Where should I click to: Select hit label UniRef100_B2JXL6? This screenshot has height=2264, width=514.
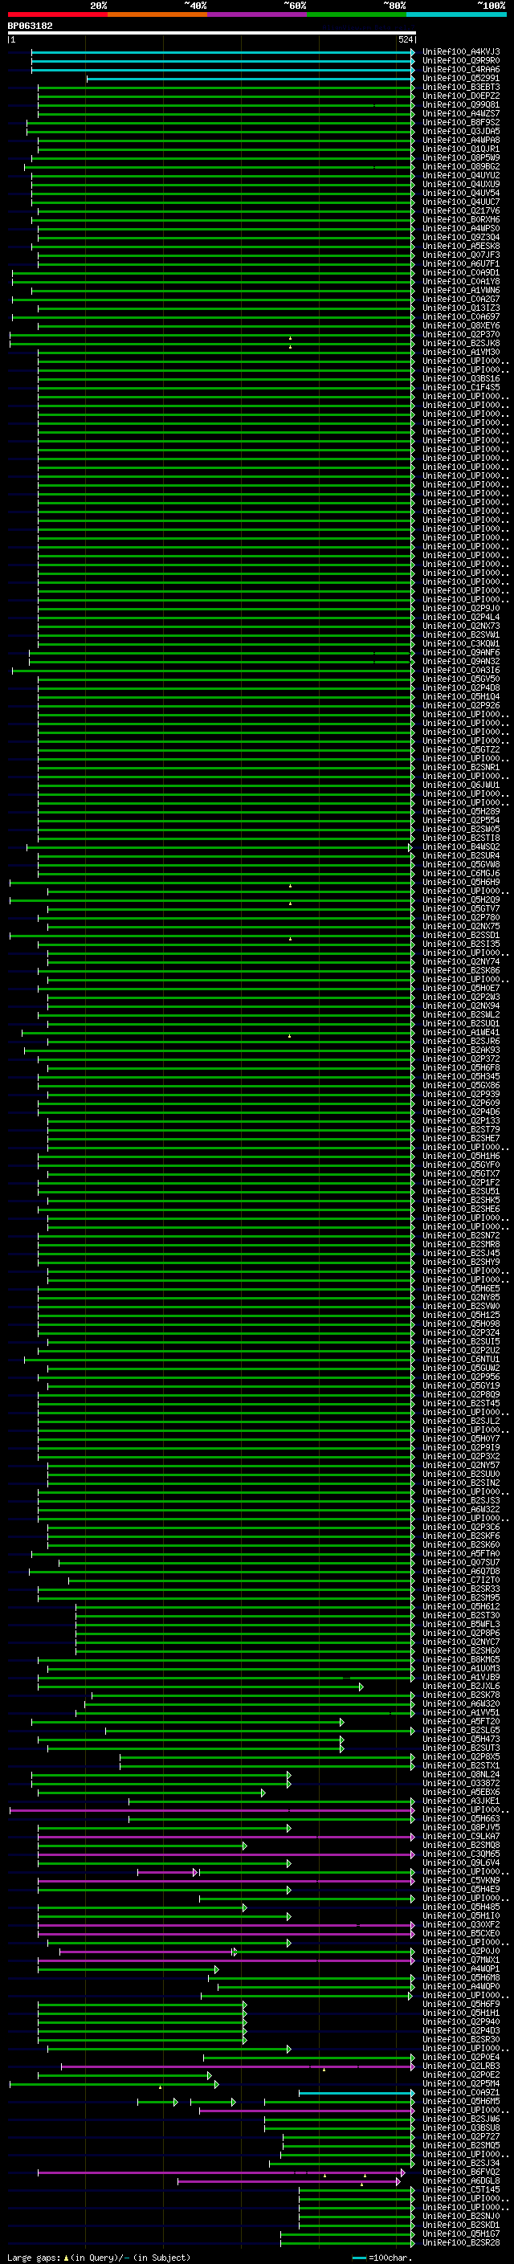(461, 1686)
